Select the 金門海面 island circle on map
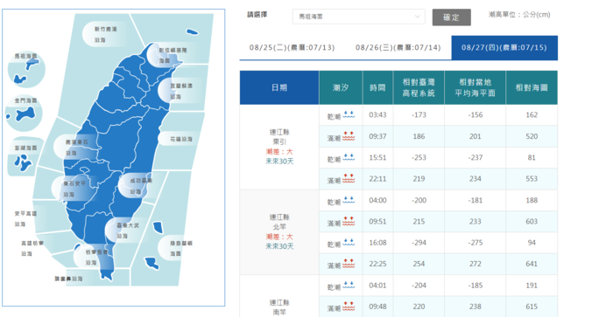 pos(25,113)
